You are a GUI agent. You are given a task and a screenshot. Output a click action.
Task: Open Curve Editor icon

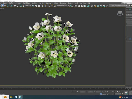[85, 6]
